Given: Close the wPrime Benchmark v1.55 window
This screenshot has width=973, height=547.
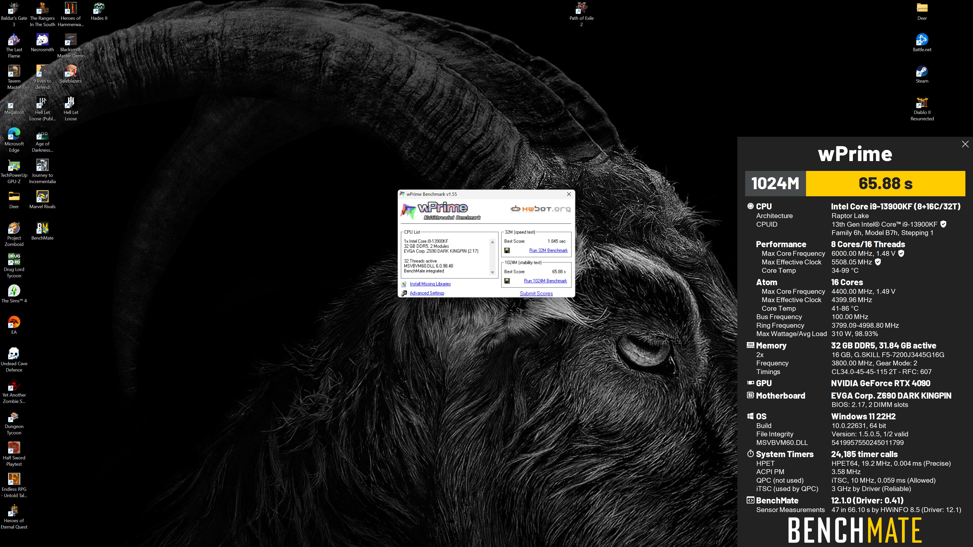Looking at the screenshot, I should pyautogui.click(x=569, y=194).
